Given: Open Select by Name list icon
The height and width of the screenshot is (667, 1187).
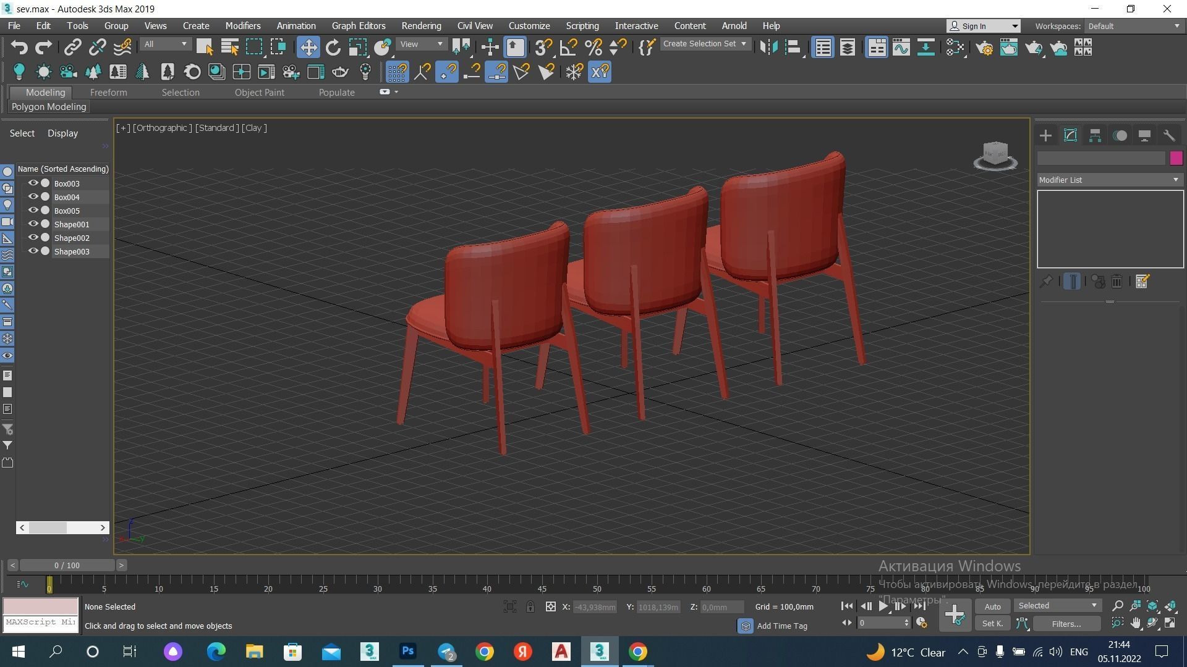Looking at the screenshot, I should click(x=229, y=47).
